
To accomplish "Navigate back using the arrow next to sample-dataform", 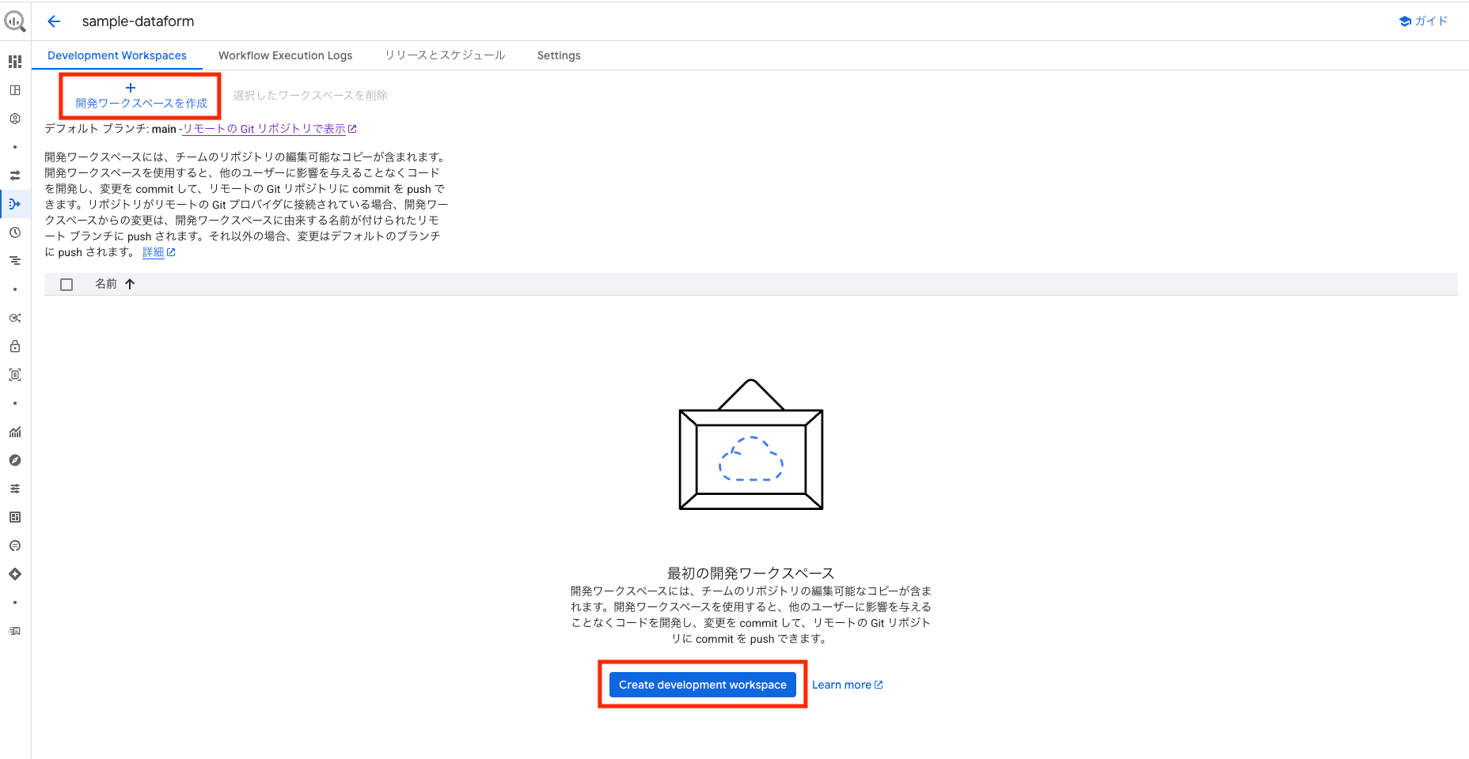I will (53, 21).
